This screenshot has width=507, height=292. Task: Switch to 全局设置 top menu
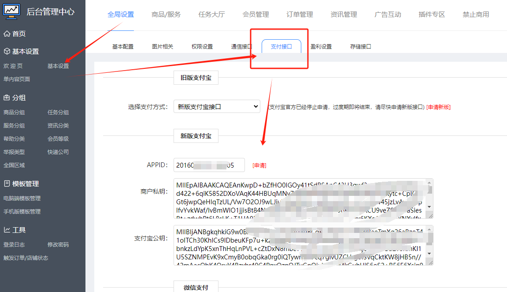[121, 15]
